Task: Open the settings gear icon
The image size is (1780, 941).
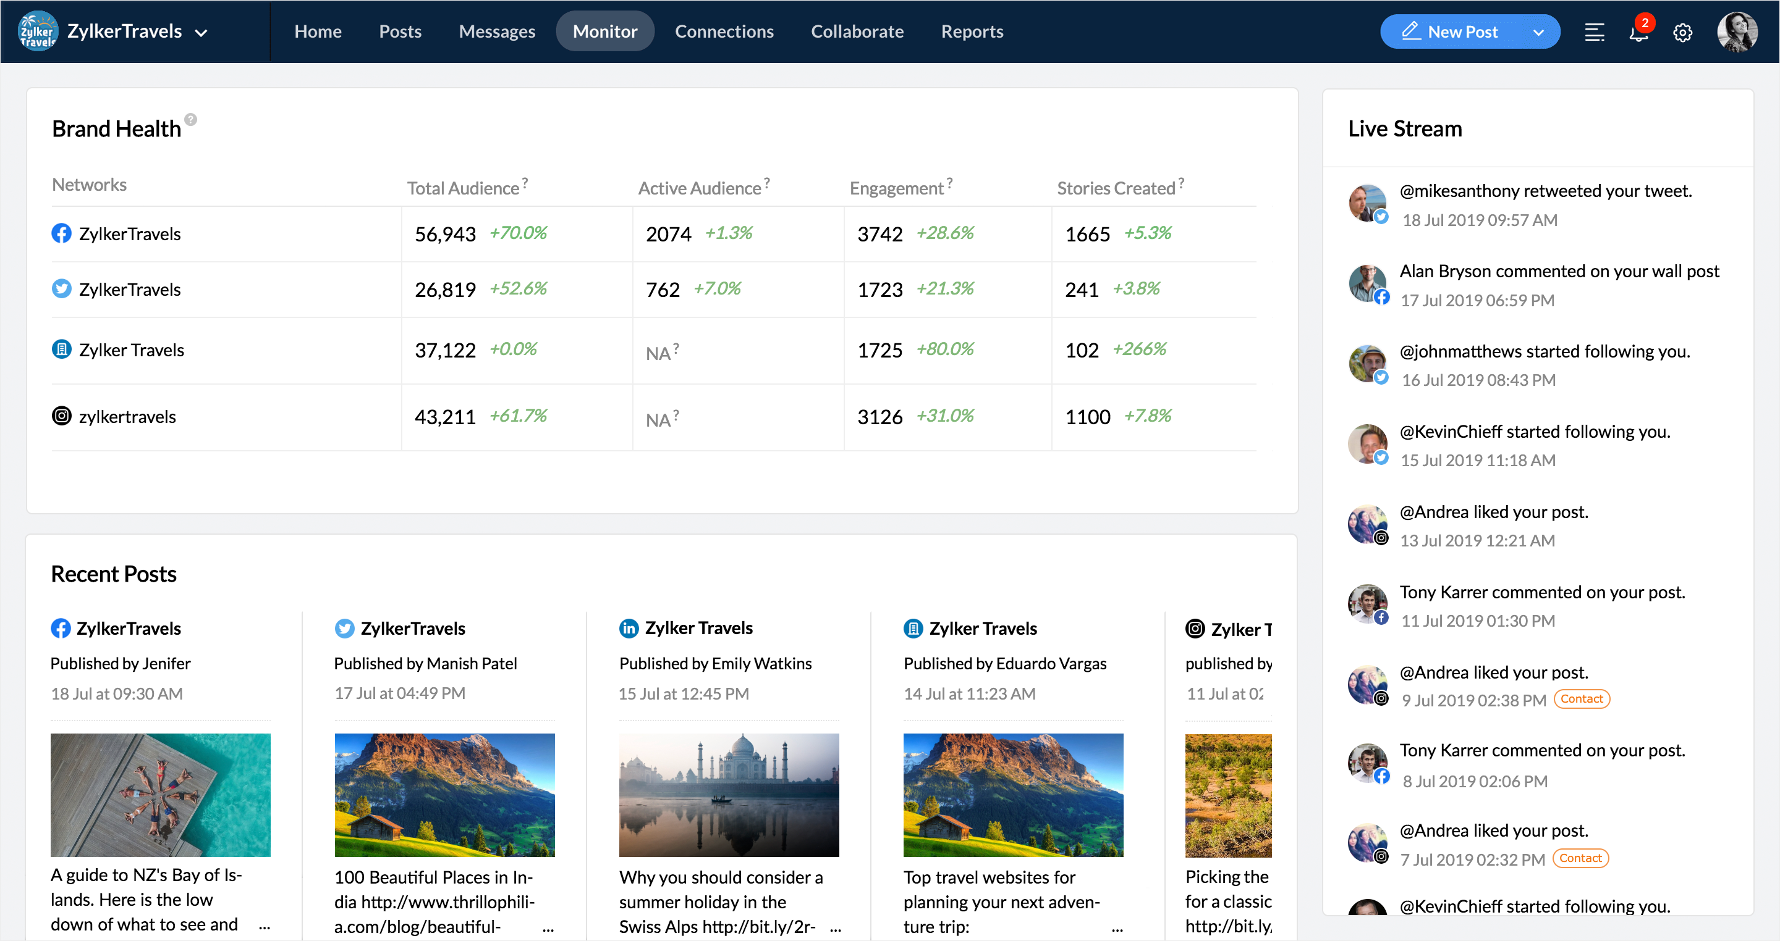Action: (x=1682, y=31)
